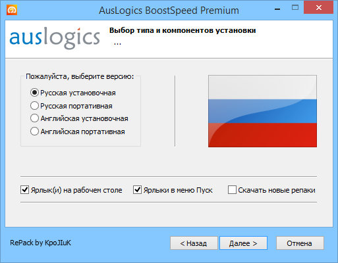
Task: Go back with the Назад button
Action: coord(194,243)
